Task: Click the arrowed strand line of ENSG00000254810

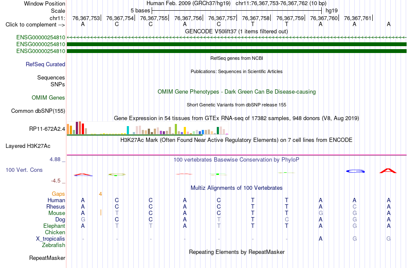Action: tap(237, 38)
